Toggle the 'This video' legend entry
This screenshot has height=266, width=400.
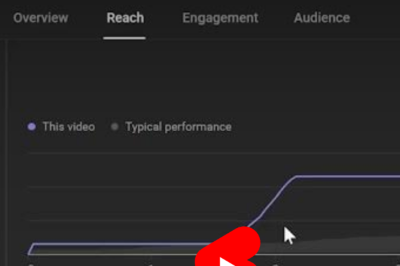(x=61, y=126)
